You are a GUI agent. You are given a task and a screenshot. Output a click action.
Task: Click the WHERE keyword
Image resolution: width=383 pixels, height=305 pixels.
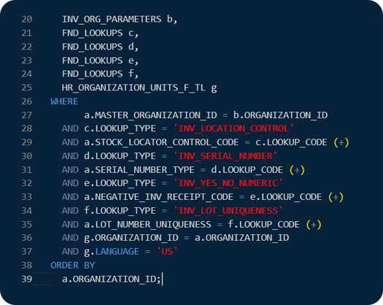coord(64,101)
